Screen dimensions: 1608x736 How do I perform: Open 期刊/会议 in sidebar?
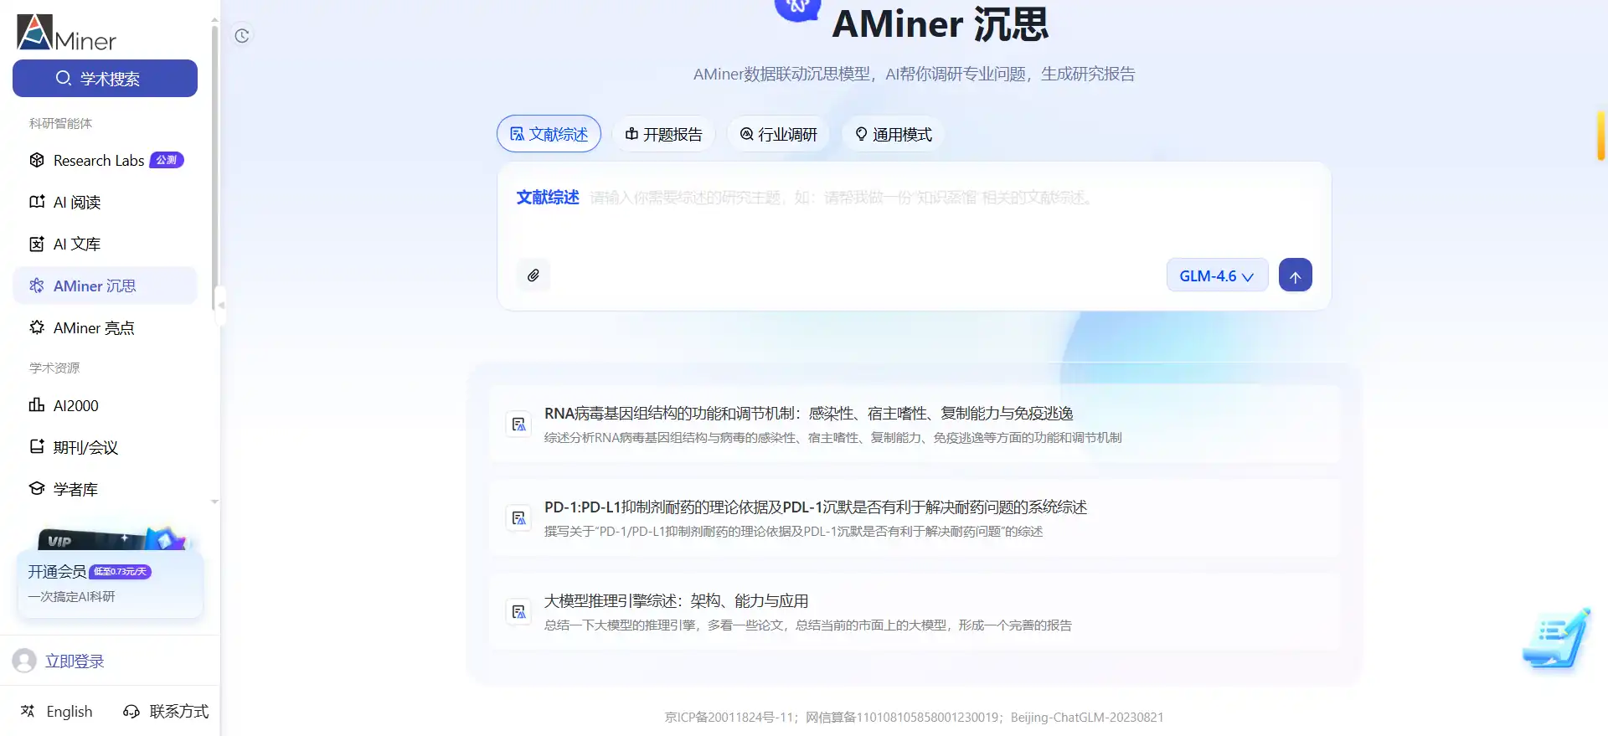pos(106,447)
